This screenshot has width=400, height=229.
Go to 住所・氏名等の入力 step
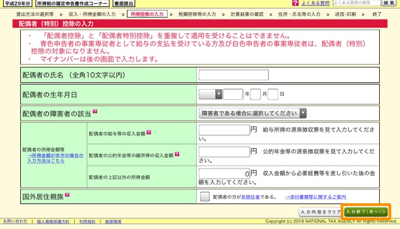click(x=299, y=14)
